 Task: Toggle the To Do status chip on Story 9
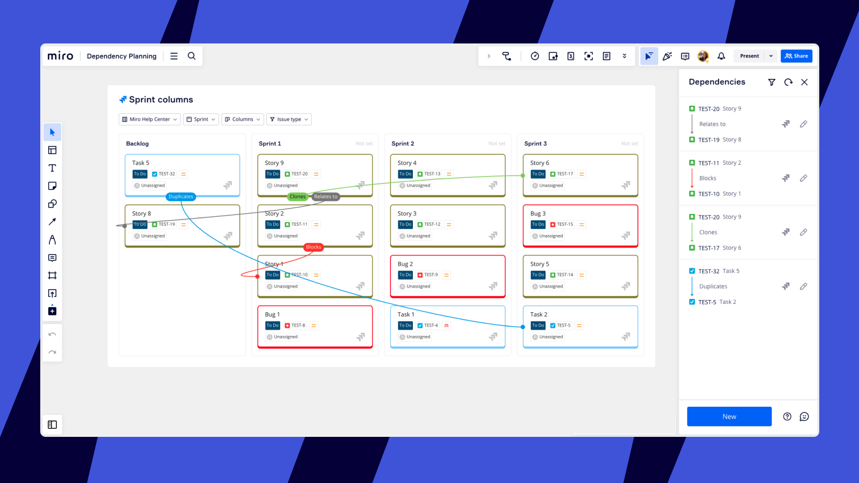point(272,174)
